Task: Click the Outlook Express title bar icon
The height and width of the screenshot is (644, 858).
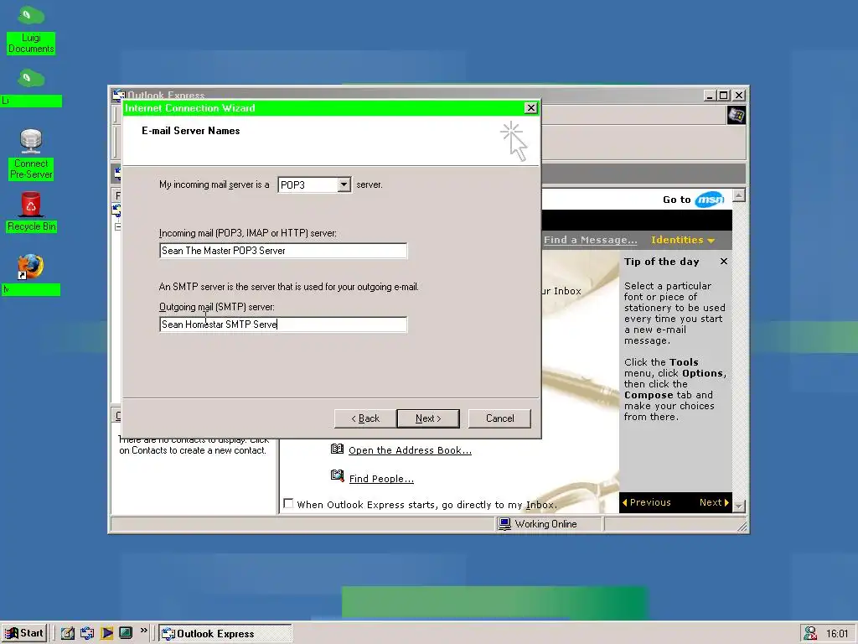Action: [118, 96]
